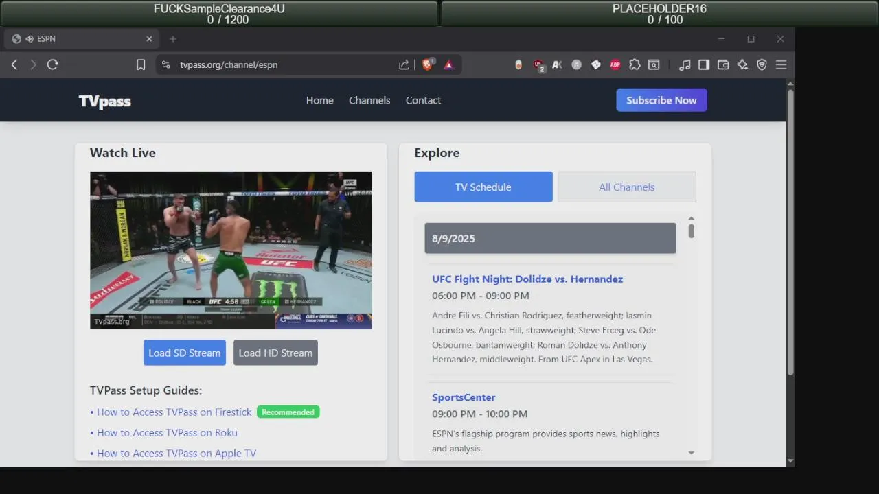
Task: Mute the ESPN tab via its speaker icon
Action: point(30,39)
